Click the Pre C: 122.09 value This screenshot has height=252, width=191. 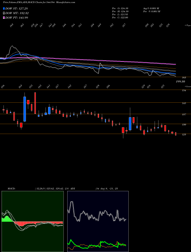(120, 18)
